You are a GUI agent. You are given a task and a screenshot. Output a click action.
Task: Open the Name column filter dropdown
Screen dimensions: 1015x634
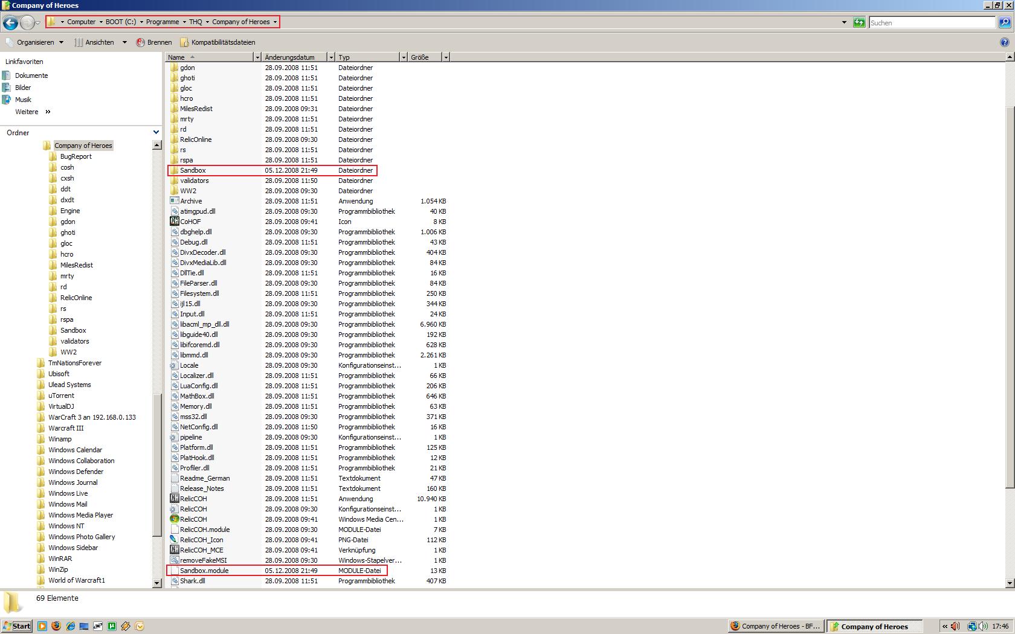(x=257, y=57)
